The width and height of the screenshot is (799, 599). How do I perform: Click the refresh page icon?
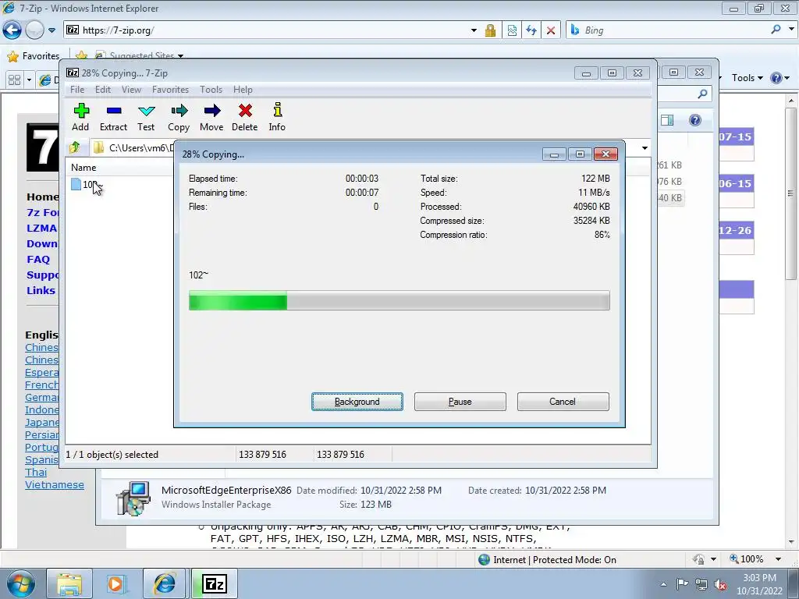click(x=531, y=30)
